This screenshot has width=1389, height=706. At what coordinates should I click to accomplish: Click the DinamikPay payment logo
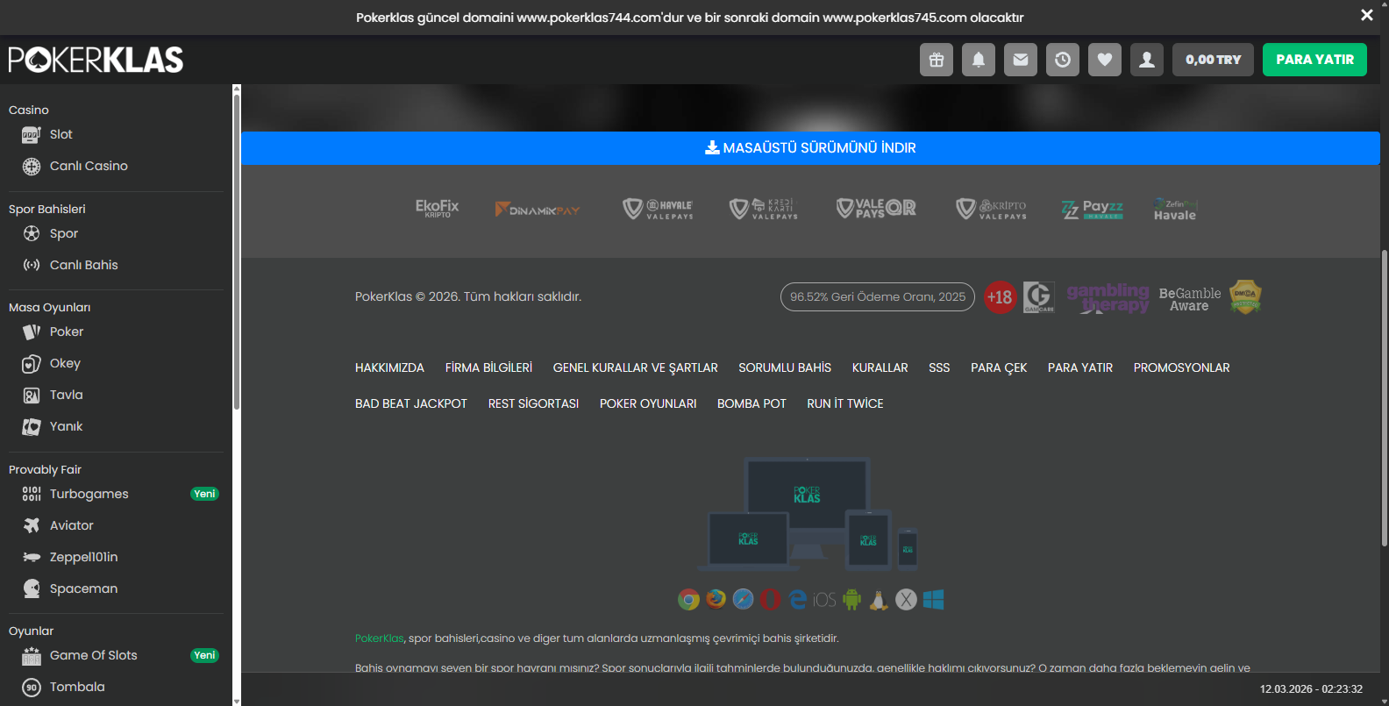point(538,210)
